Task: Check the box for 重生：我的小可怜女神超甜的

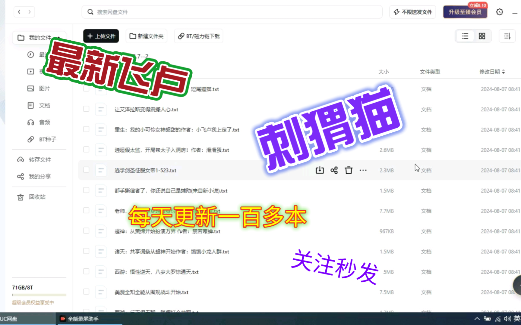Action: pos(86,129)
